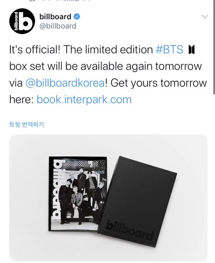215x263 pixels.
Task: Click the black billboard box in photo
Action: [137, 201]
